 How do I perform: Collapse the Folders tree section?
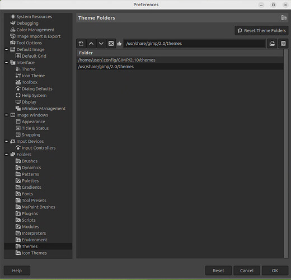7,155
